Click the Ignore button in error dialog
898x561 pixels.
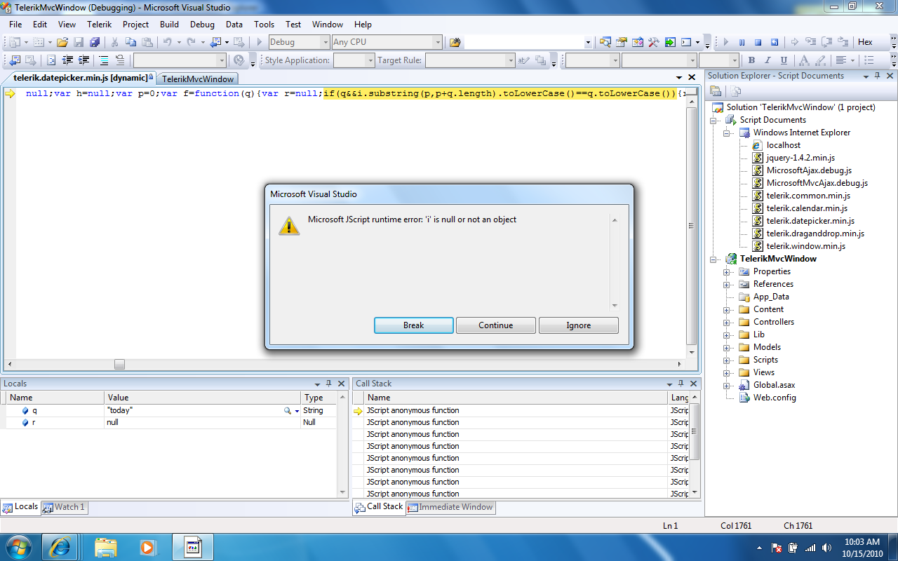pyautogui.click(x=579, y=325)
